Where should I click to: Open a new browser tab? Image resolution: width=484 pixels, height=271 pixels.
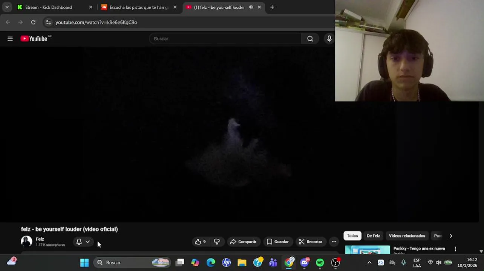coord(272,7)
